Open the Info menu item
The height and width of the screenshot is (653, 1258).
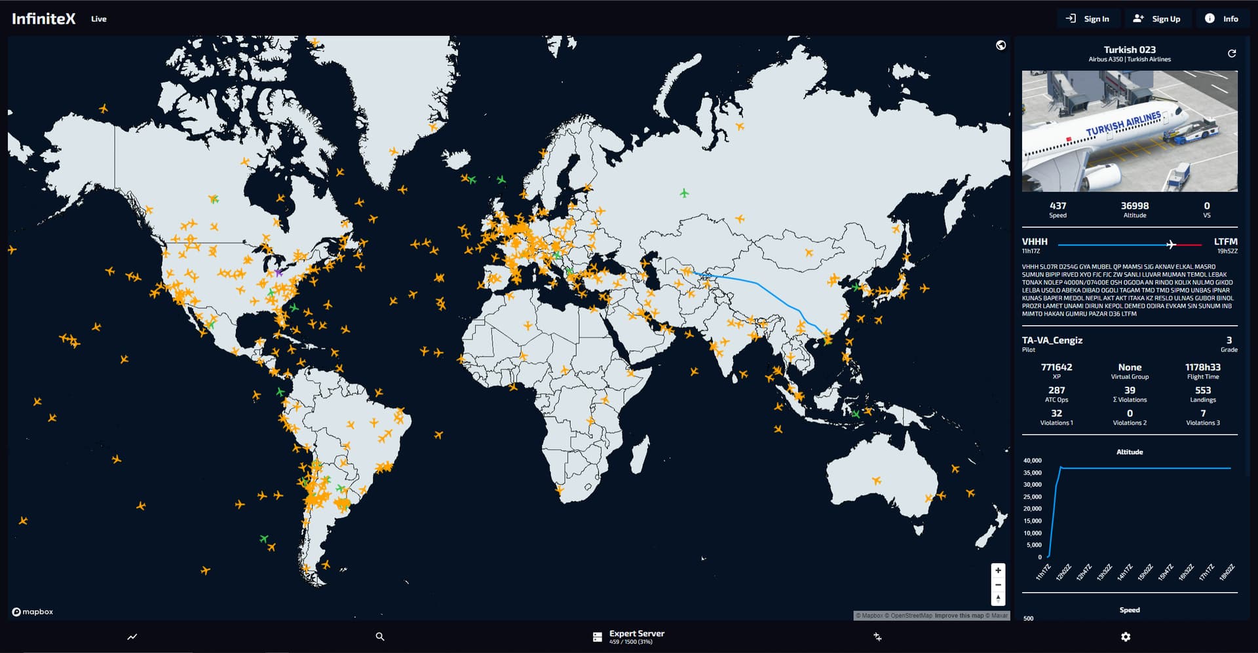coord(1222,19)
